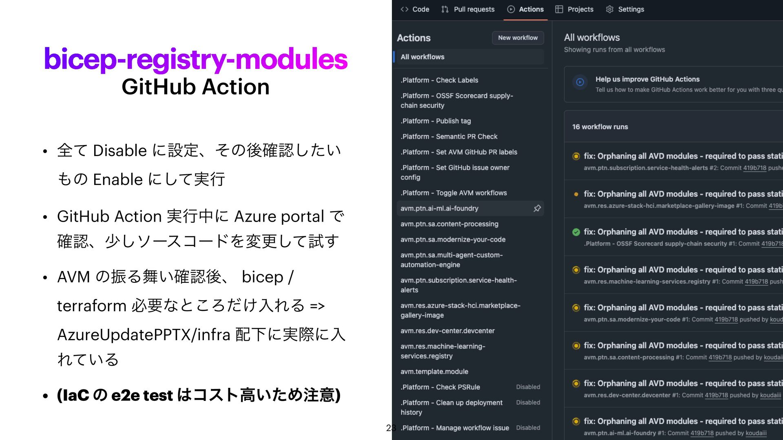The image size is (783, 440).
Task: Open OSSF Scorecard #1 run title
Action: coord(683,232)
